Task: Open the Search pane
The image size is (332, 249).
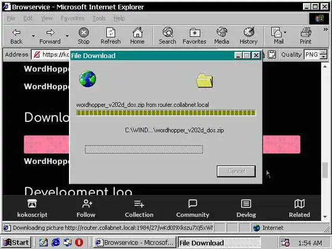Action: pyautogui.click(x=168, y=36)
